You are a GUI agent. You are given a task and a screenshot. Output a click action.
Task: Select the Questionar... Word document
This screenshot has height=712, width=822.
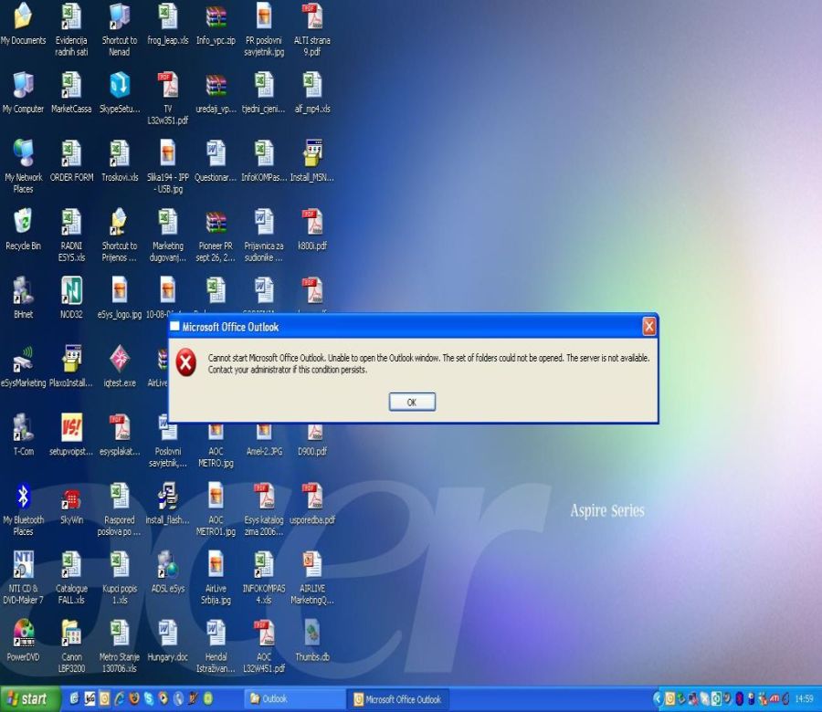[216, 161]
